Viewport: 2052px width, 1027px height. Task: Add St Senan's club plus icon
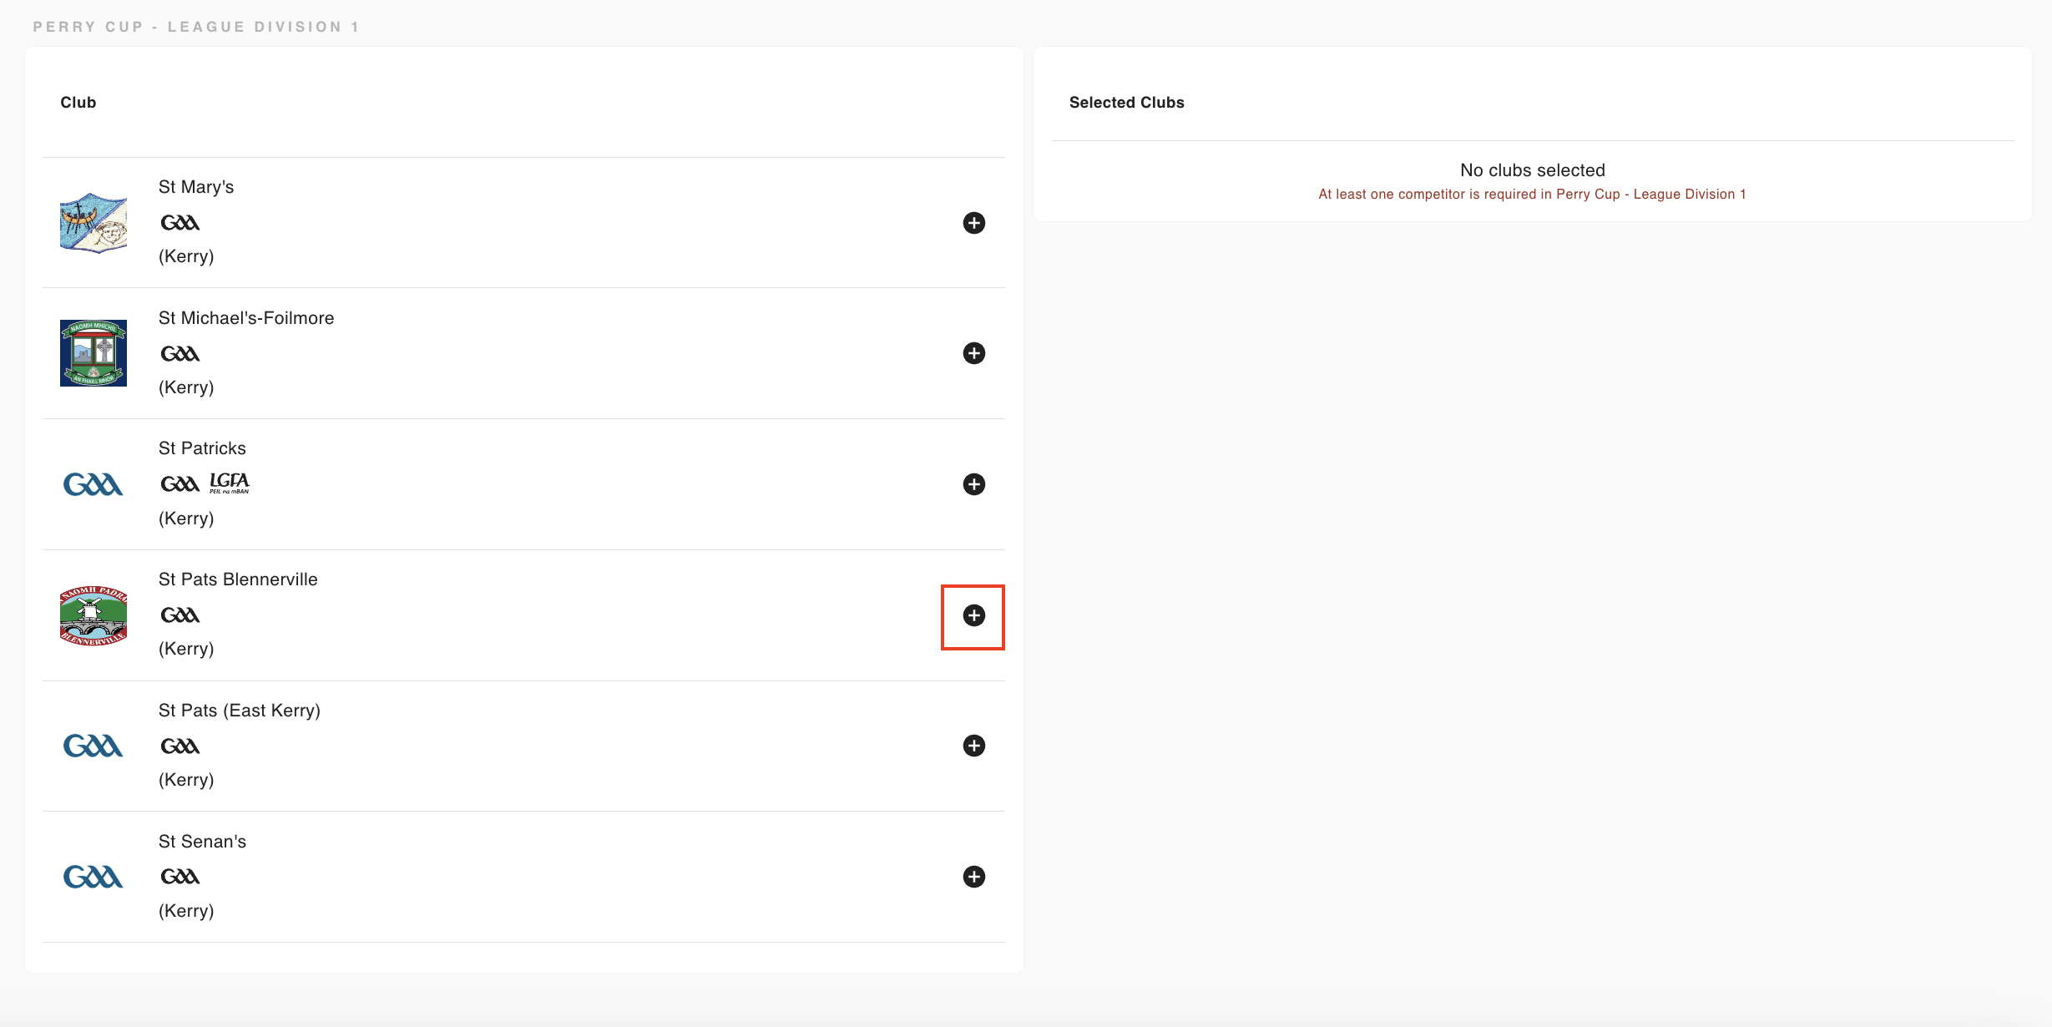[x=973, y=877]
